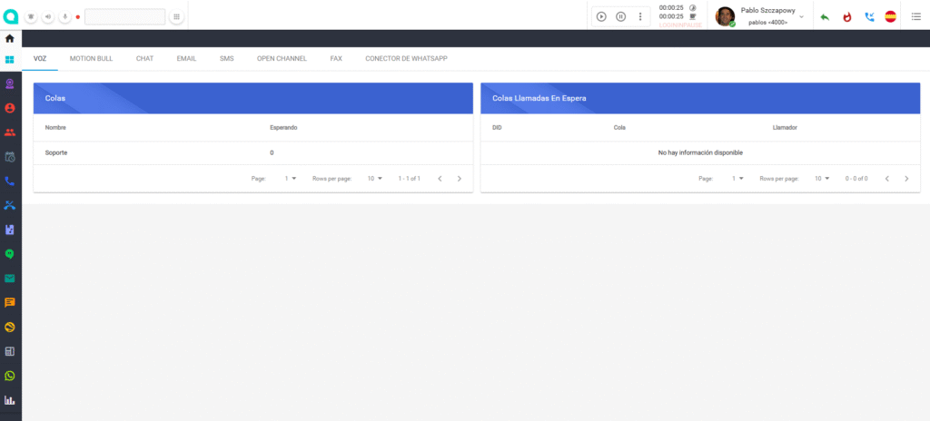
Task: Open the bar chart analytics sidebar icon
Action: point(10,400)
